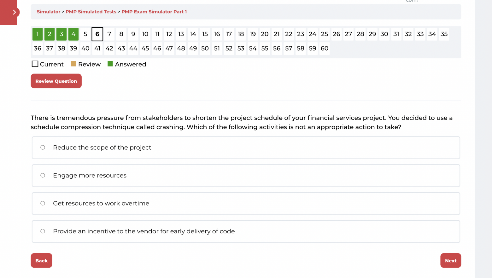Click the tan Review legend swatch

click(x=73, y=64)
